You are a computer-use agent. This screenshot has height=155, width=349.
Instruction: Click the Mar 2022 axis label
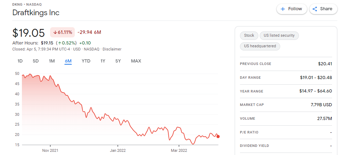click(179, 150)
